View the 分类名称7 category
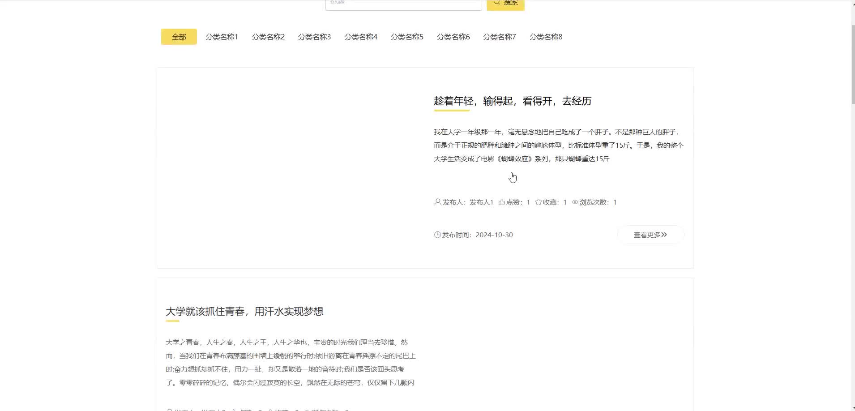 pos(500,37)
